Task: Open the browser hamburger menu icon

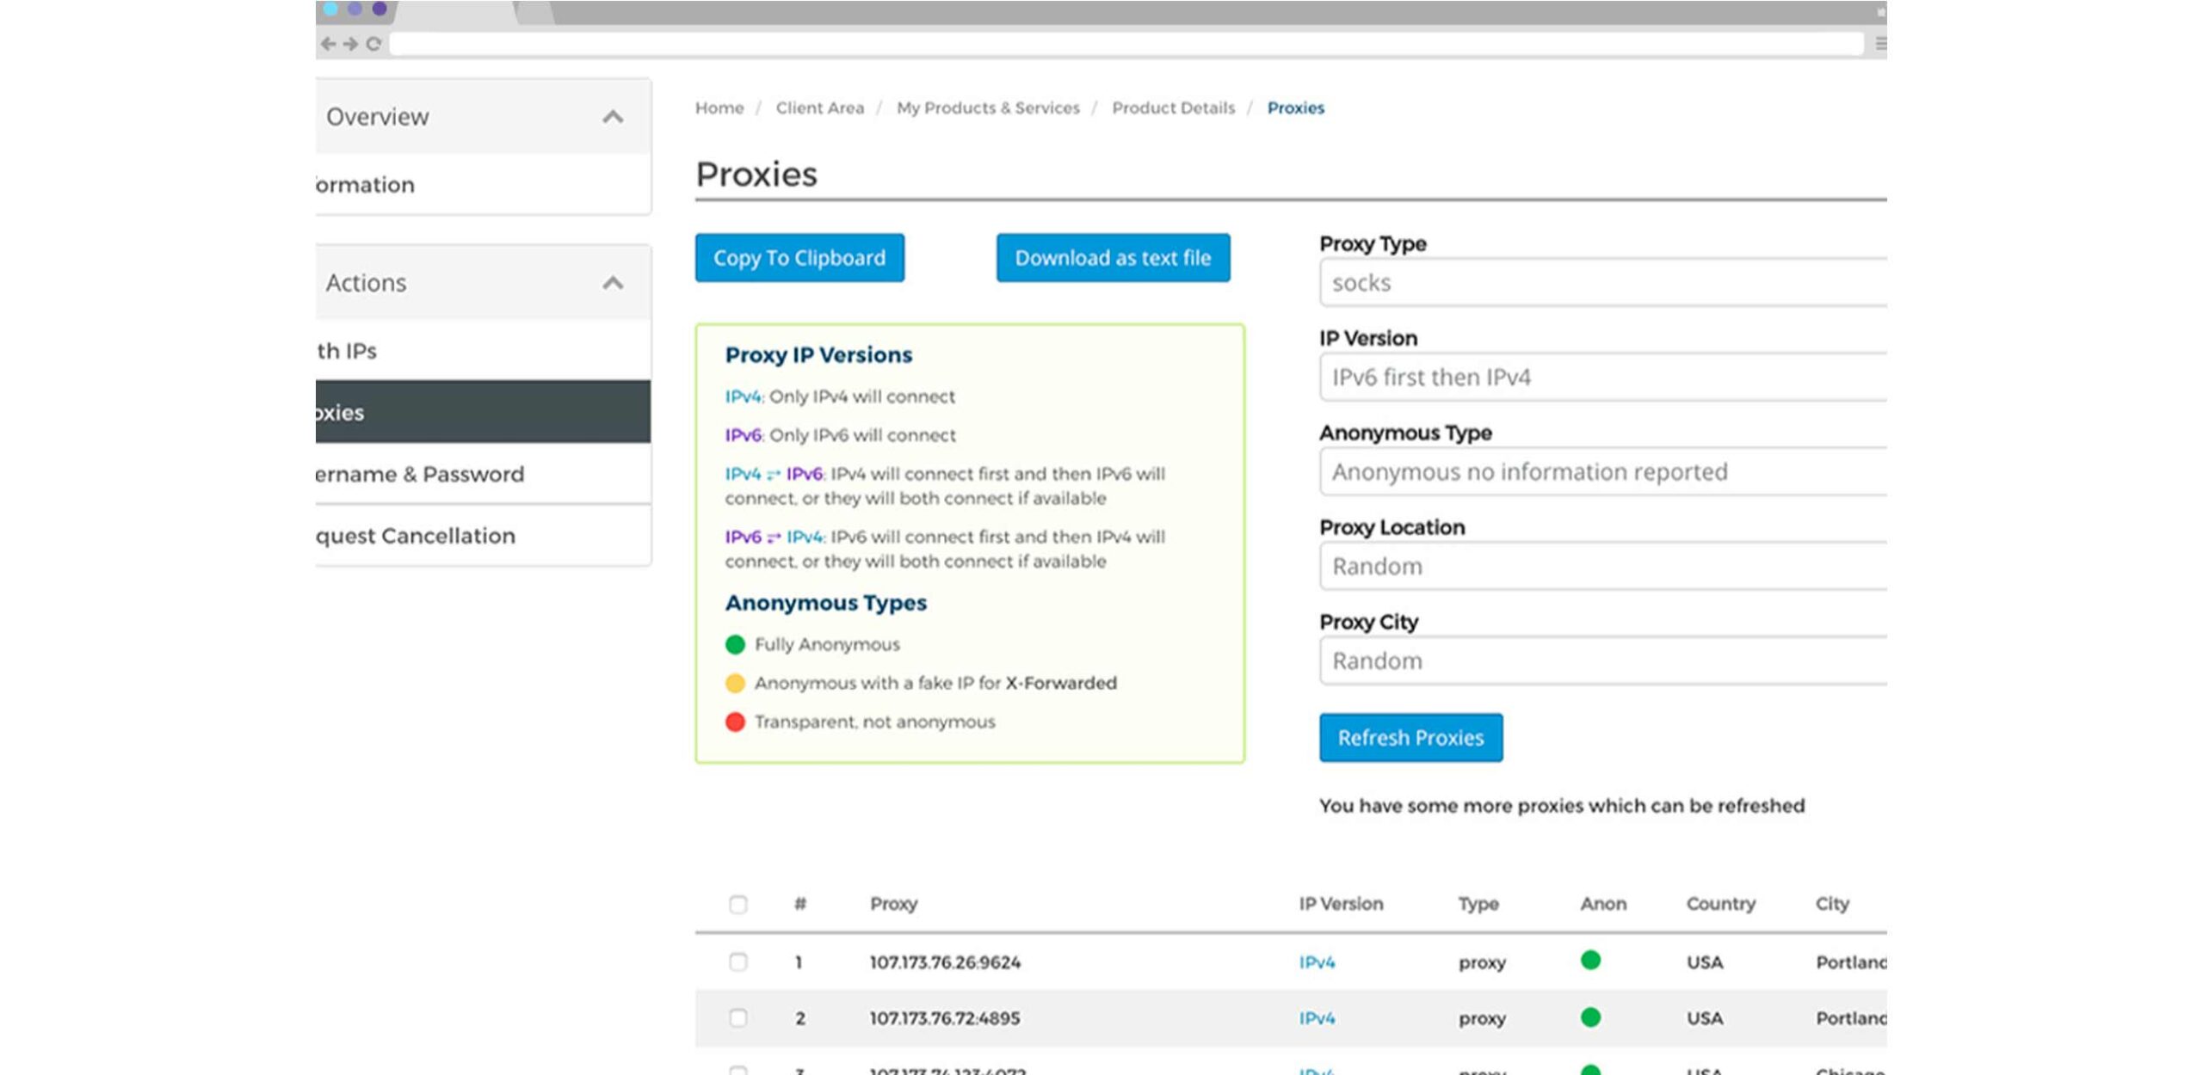Action: [x=1880, y=44]
